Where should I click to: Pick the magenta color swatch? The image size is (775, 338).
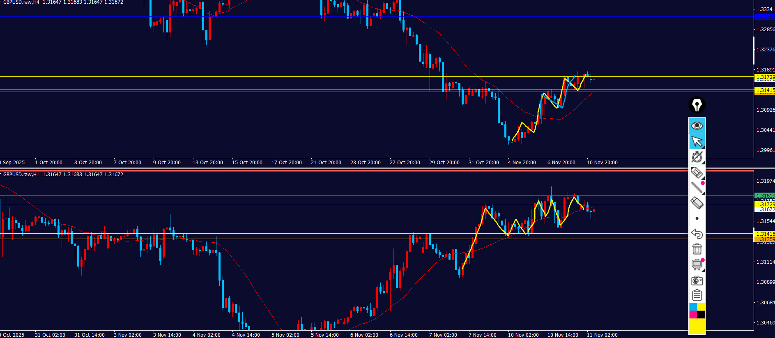(693, 315)
